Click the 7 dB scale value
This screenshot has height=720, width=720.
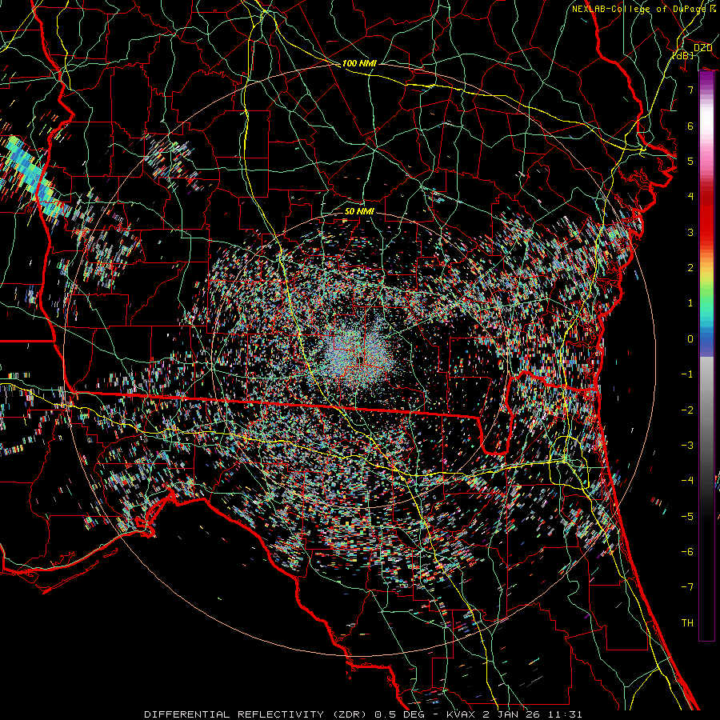(x=690, y=90)
